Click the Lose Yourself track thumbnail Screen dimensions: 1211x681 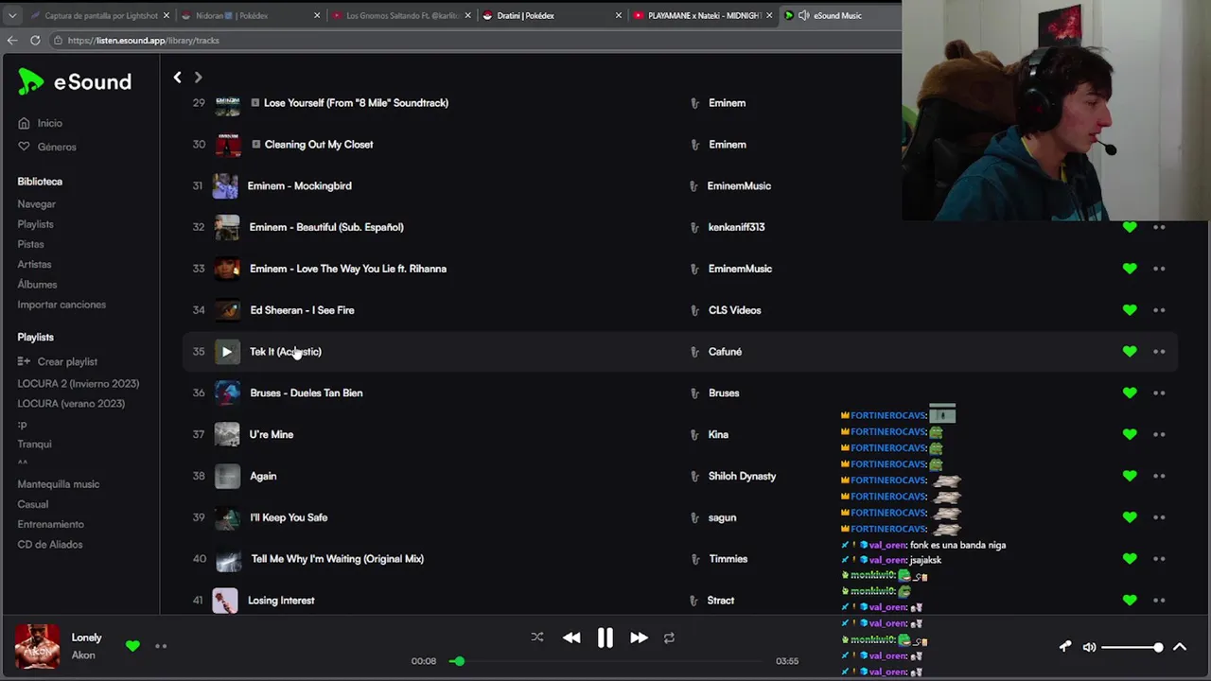click(x=227, y=103)
